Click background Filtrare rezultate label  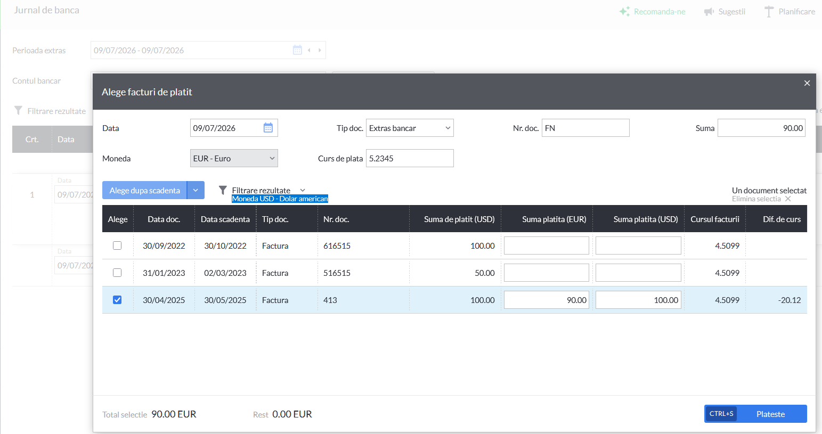click(56, 111)
